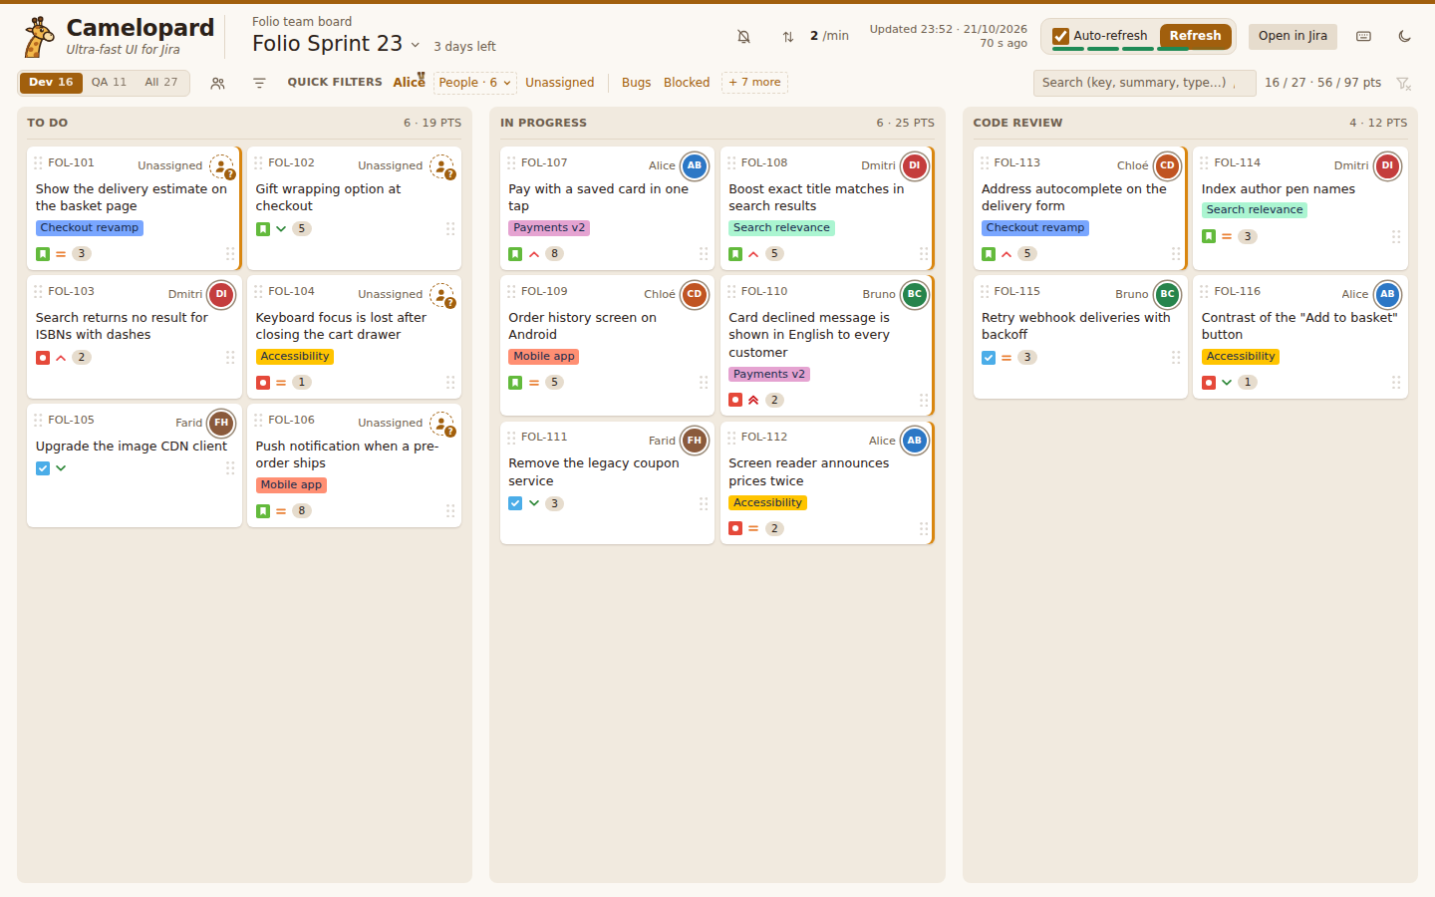Toggle the Auto-refresh checkbox
The height and width of the screenshot is (897, 1435).
coord(1061,36)
